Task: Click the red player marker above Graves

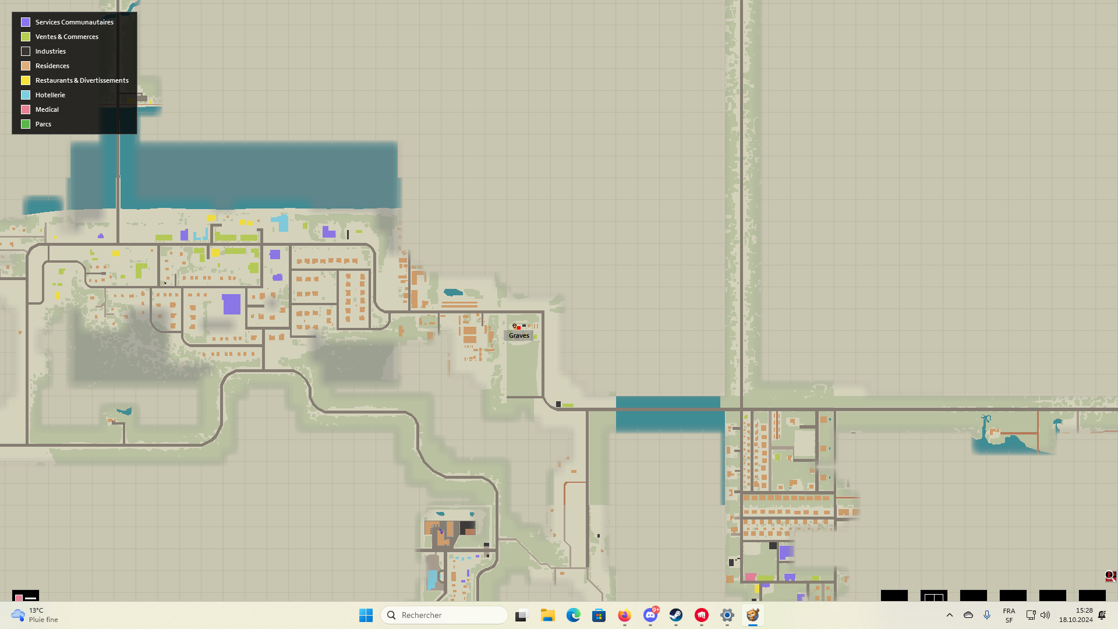Action: [518, 328]
